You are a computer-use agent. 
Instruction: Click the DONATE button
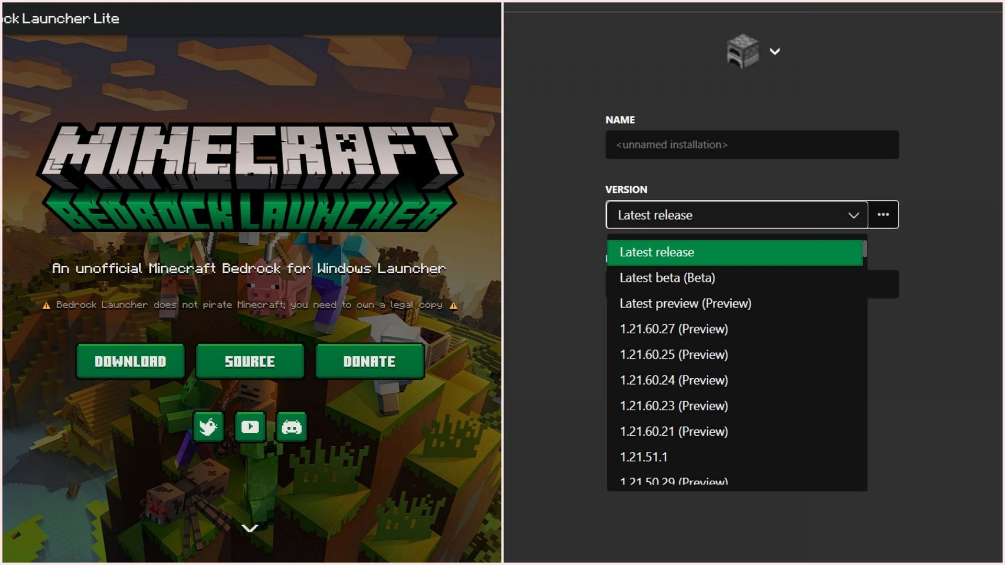point(368,361)
